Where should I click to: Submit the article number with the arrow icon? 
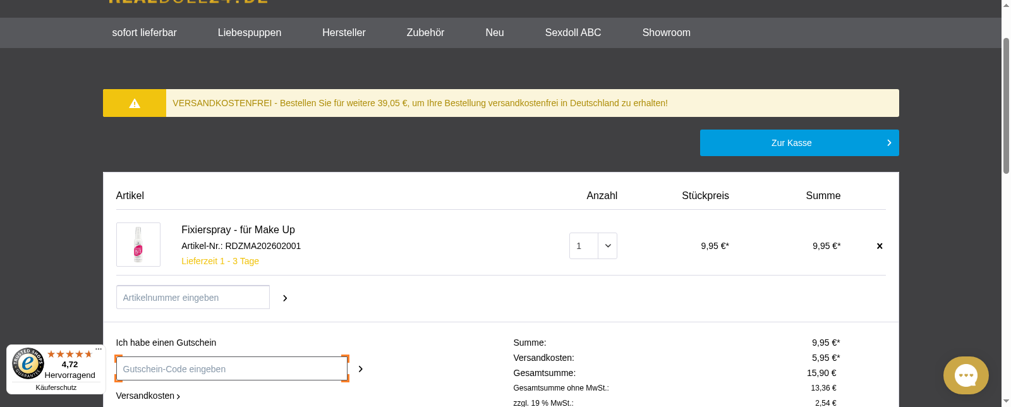[285, 298]
